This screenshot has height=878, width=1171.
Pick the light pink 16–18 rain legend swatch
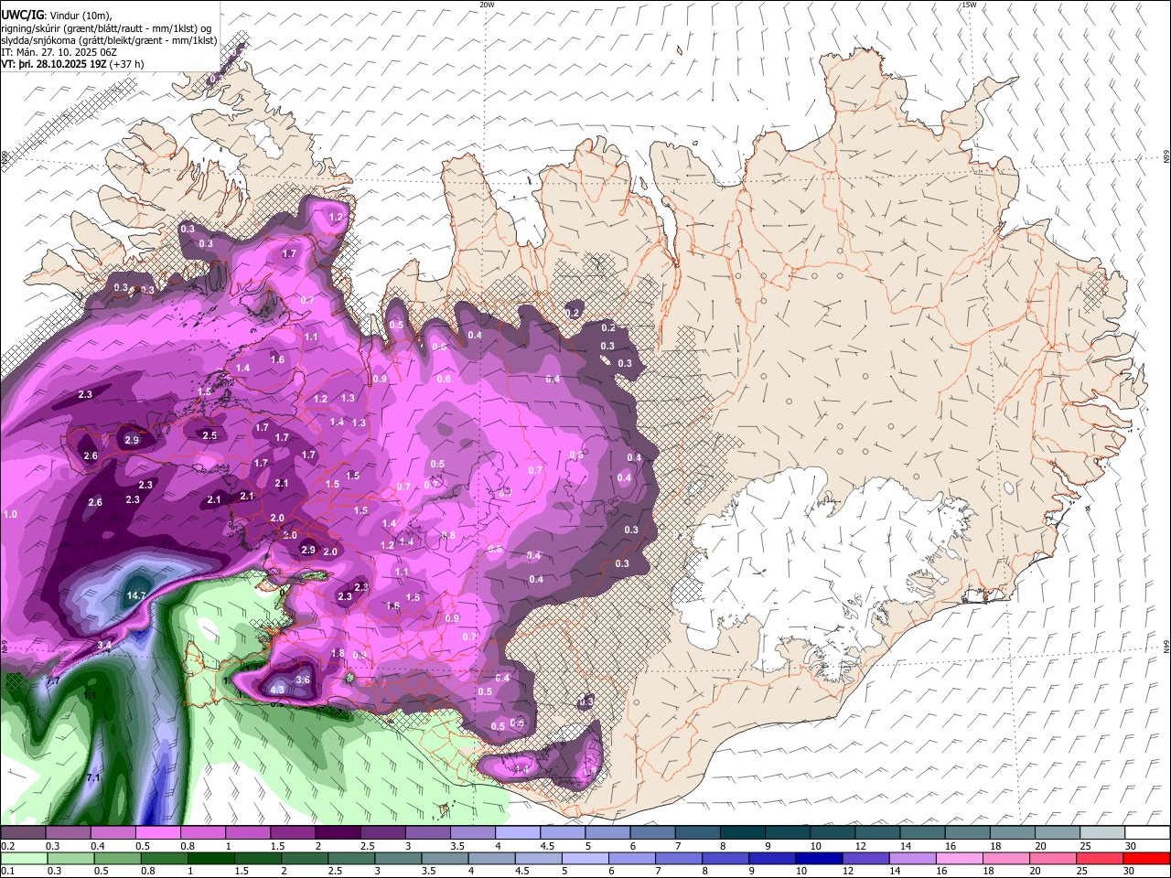click(x=960, y=858)
